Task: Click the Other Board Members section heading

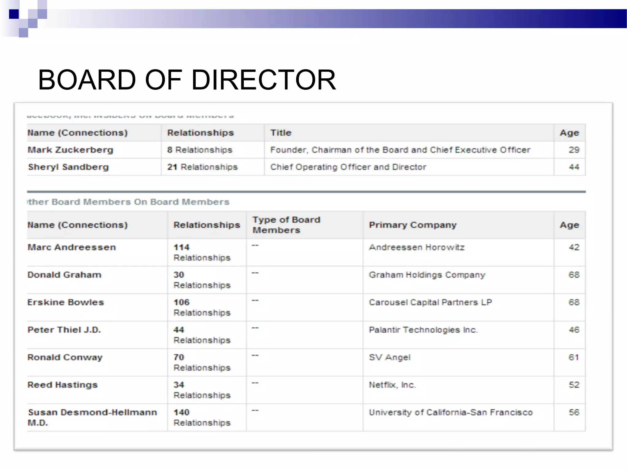Action: (x=128, y=202)
